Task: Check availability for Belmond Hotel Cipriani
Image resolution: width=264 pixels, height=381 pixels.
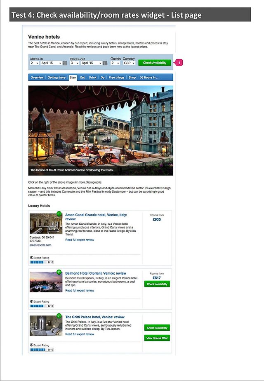Action: (157, 284)
